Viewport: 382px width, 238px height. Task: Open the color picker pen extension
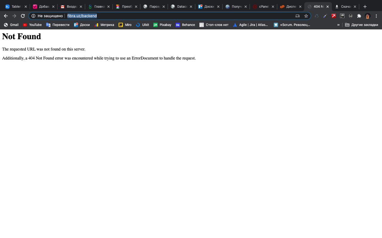325,16
